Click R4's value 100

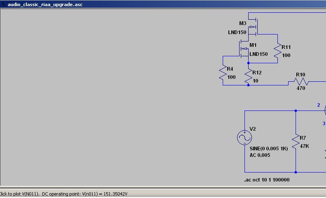[231, 77]
